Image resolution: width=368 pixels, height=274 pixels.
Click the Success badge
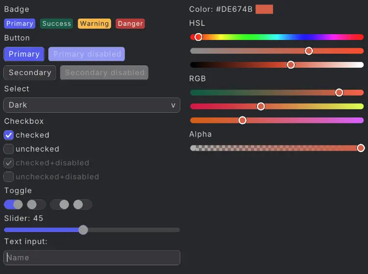[57, 23]
